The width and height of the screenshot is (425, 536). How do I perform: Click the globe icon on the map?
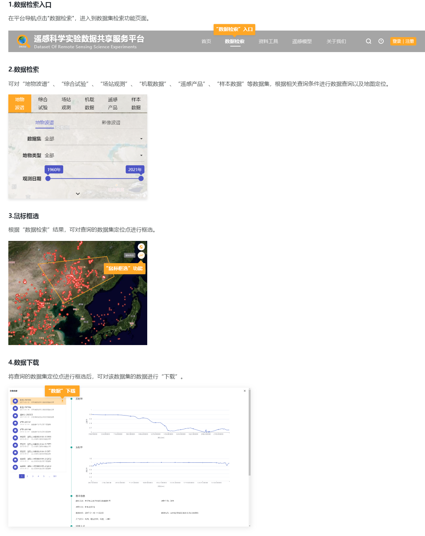(141, 247)
